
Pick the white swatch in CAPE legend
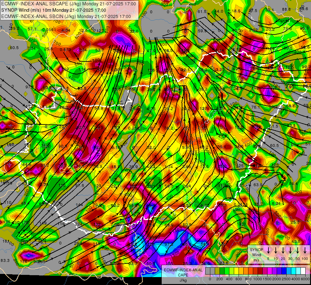pyautogui.click(x=303, y=271)
